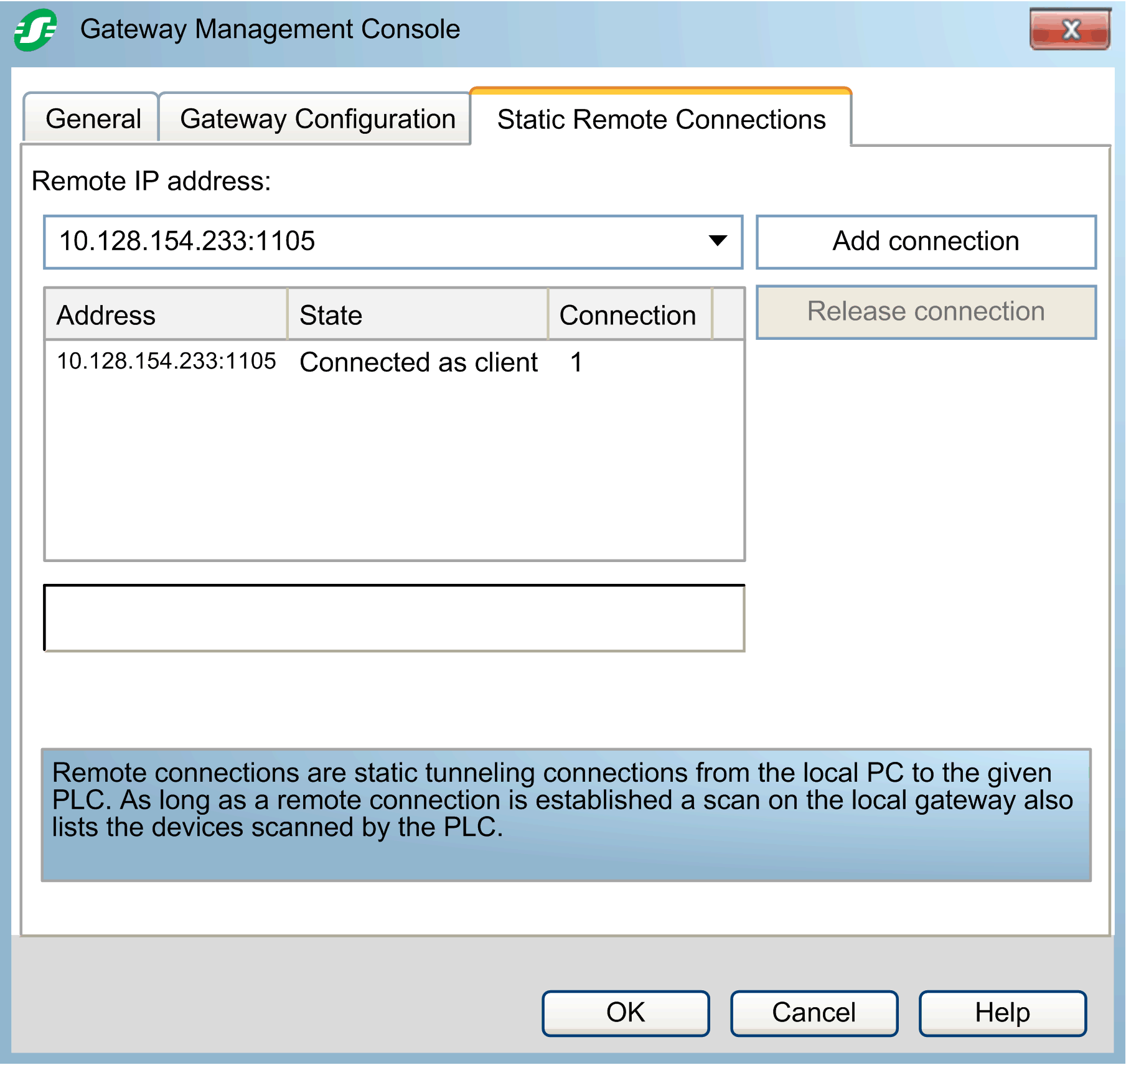This screenshot has width=1126, height=1065.
Task: Switch to the General tab
Action: (93, 119)
